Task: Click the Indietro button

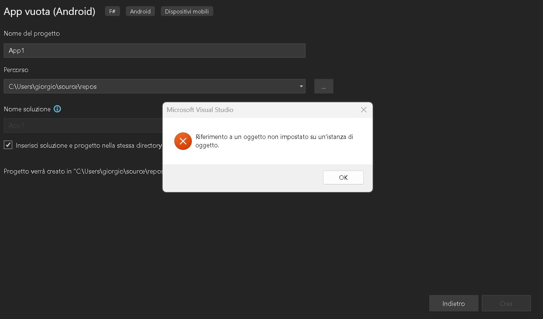Action: tap(454, 303)
